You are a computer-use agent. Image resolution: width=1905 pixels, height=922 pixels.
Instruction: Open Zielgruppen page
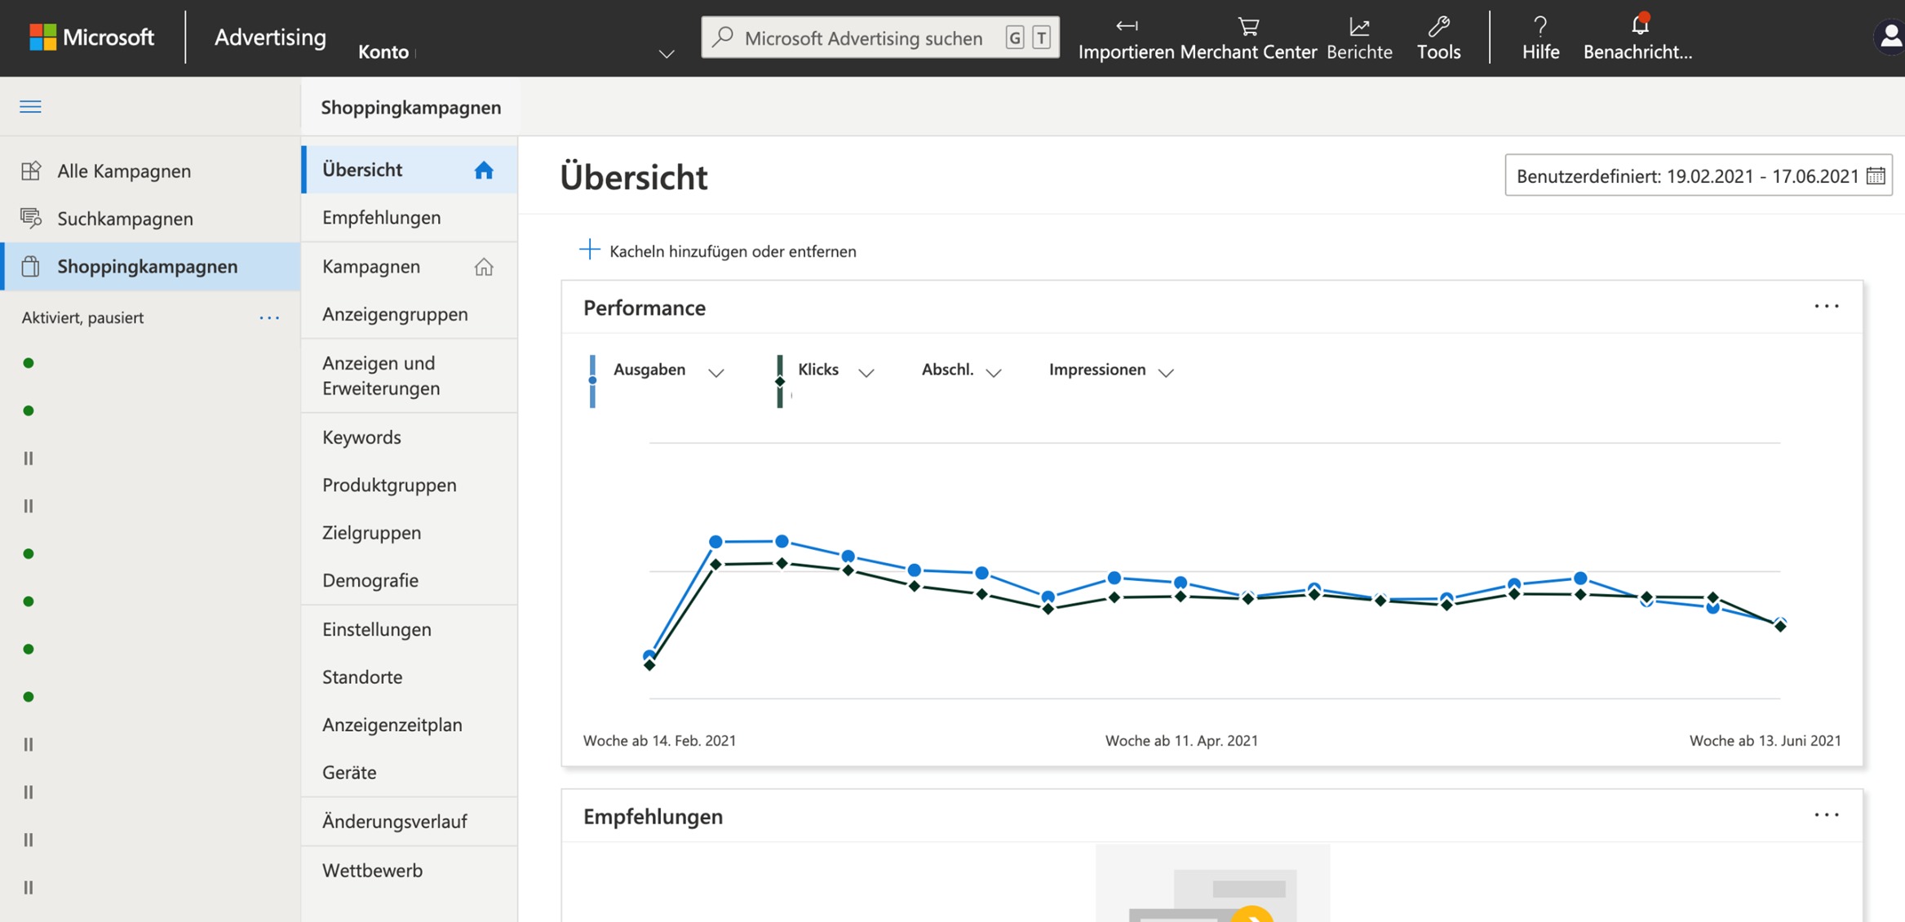tap(410, 533)
